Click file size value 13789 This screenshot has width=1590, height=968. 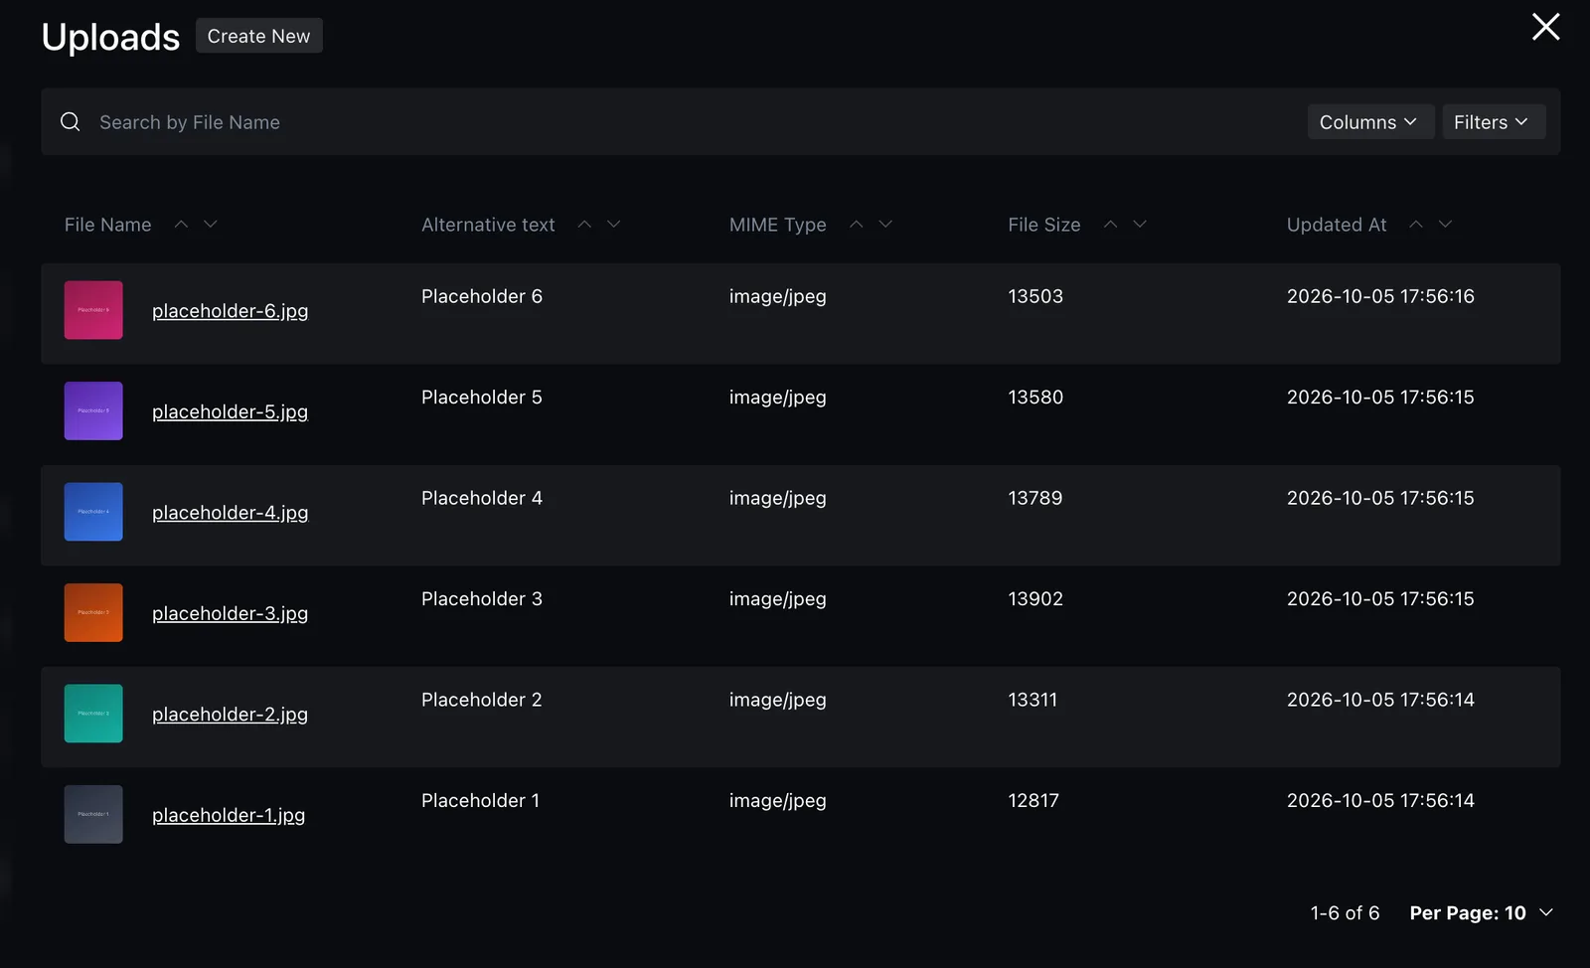click(x=1035, y=498)
